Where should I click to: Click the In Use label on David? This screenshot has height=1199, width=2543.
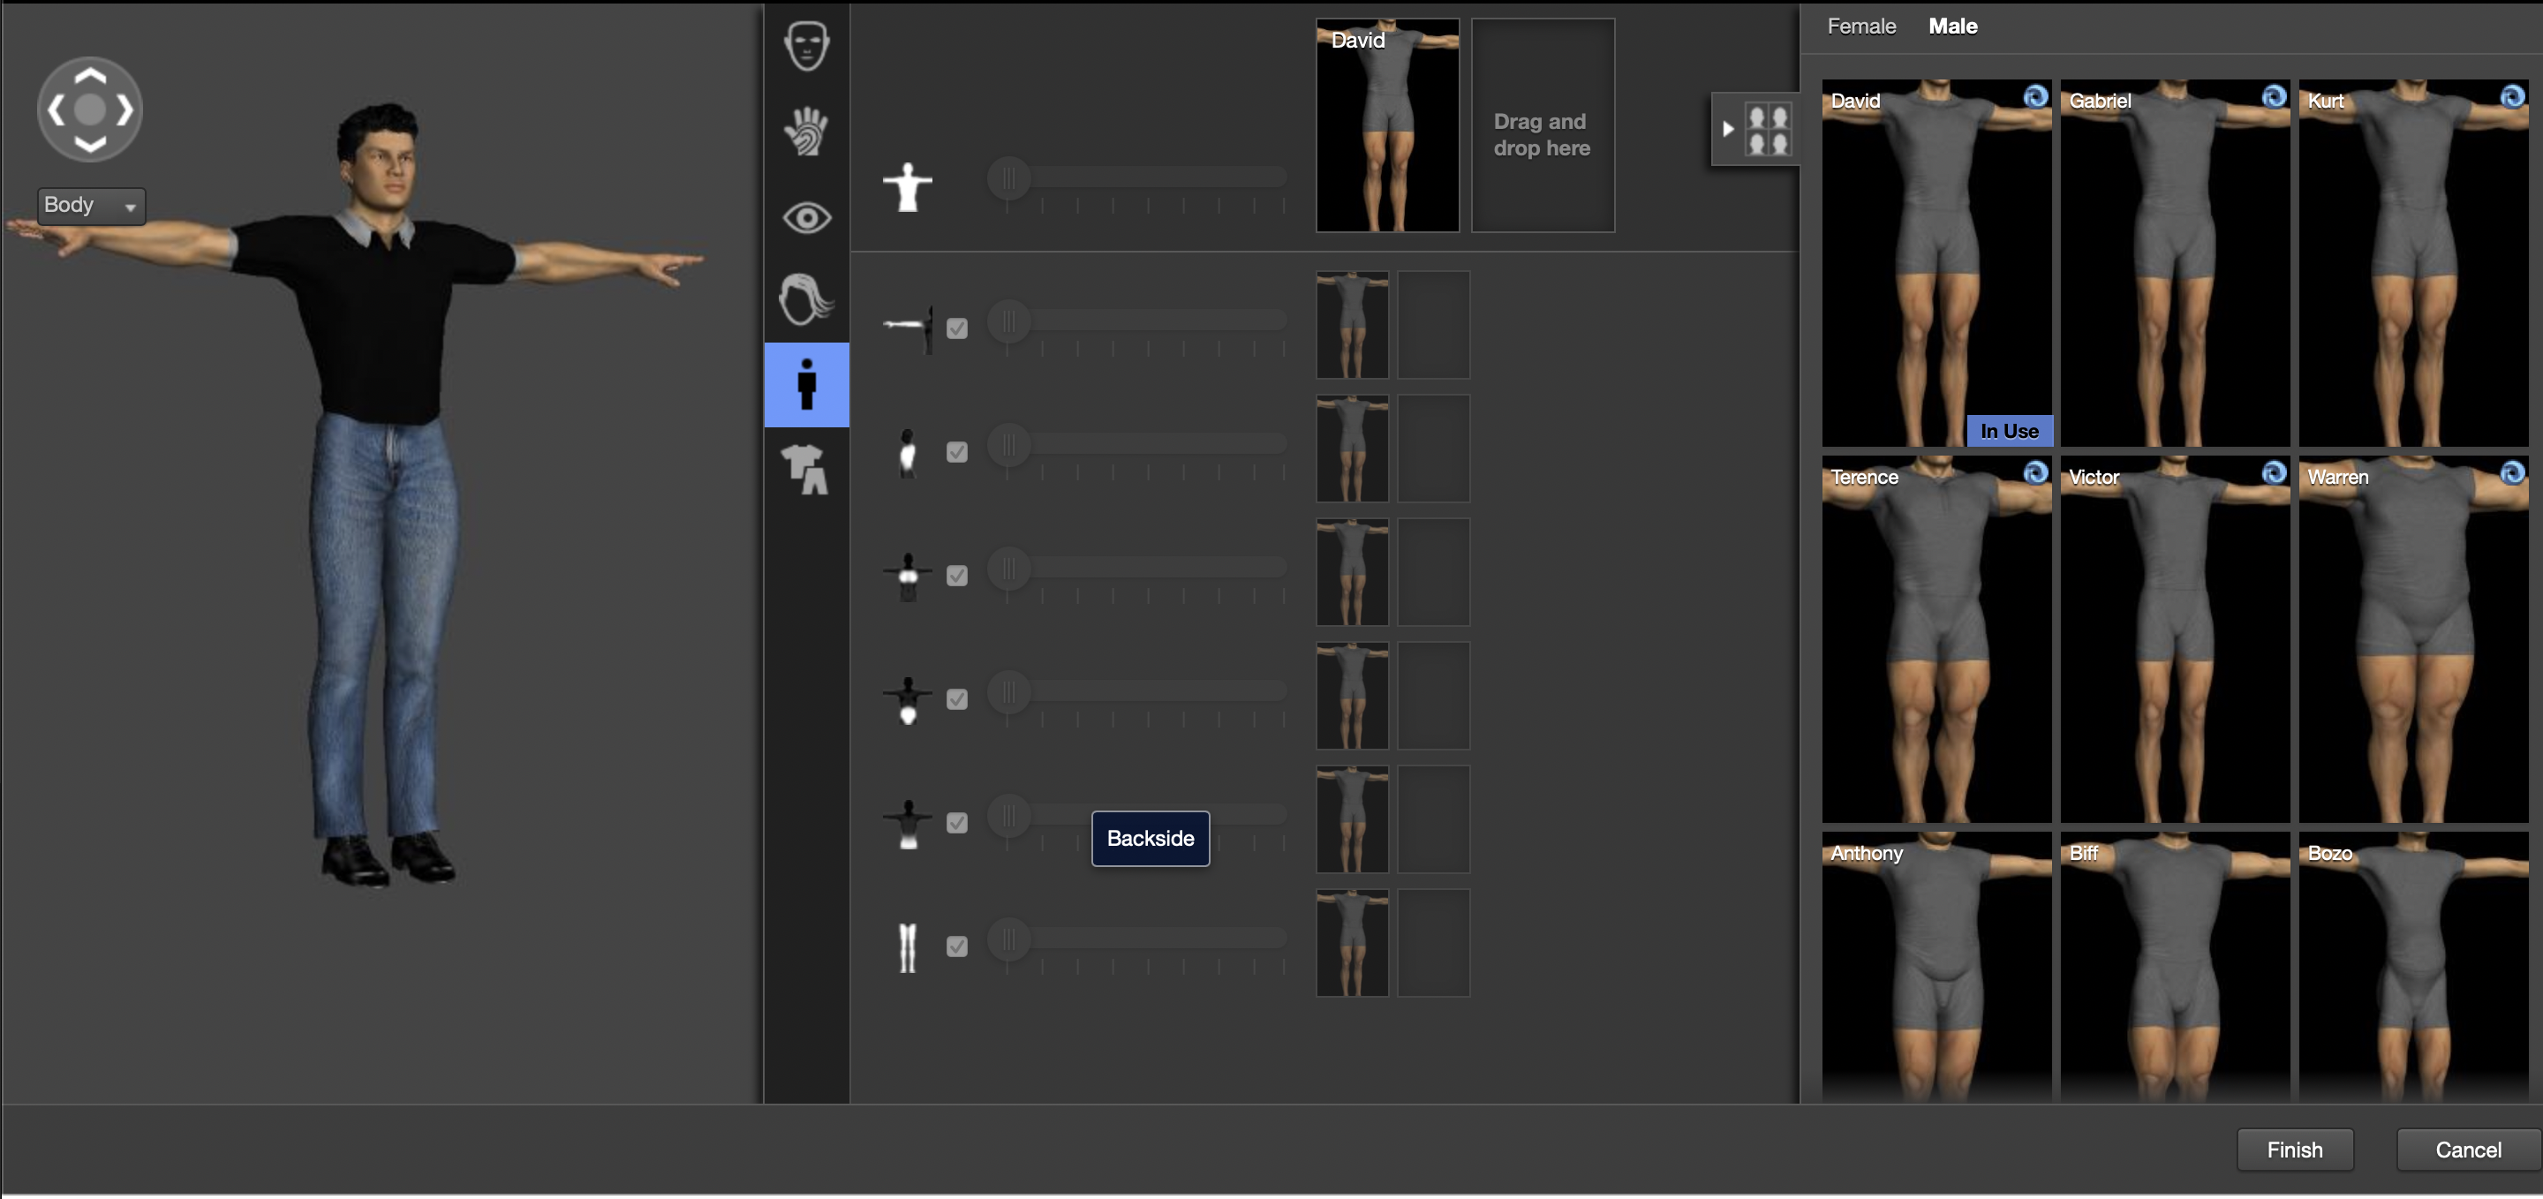(2009, 430)
